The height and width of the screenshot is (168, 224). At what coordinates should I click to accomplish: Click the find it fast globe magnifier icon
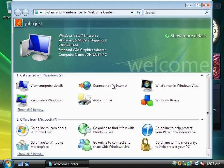tap(85, 130)
